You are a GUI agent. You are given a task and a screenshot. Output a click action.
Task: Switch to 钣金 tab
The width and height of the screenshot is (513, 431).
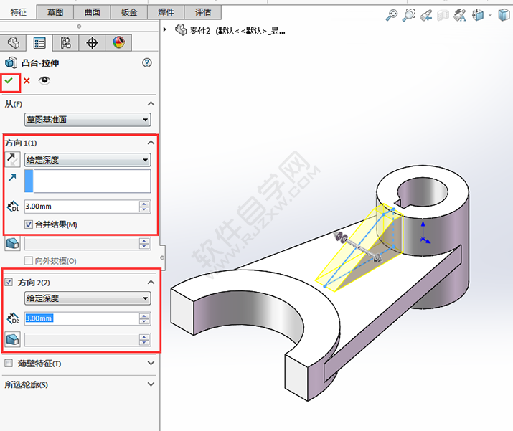129,12
